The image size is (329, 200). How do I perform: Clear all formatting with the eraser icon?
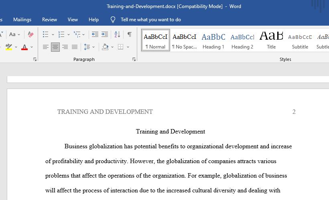point(30,34)
